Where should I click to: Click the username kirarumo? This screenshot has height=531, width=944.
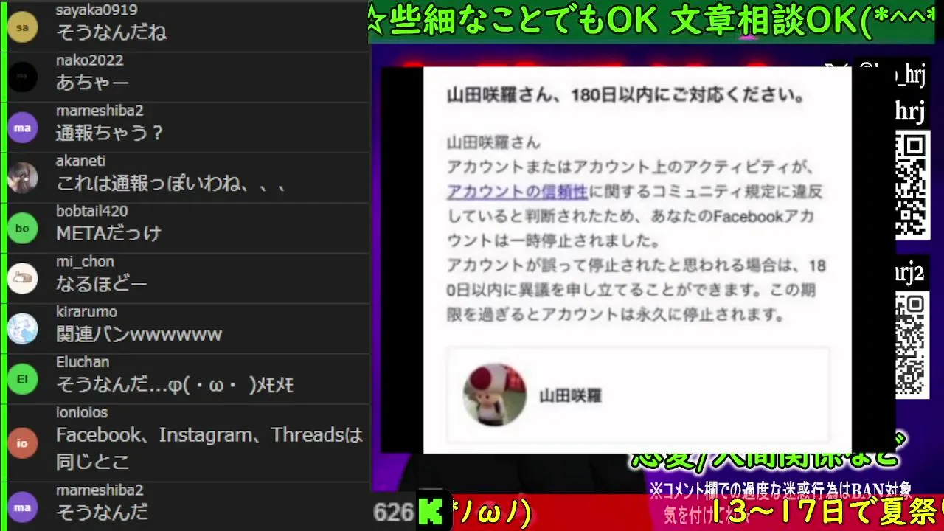pos(86,311)
